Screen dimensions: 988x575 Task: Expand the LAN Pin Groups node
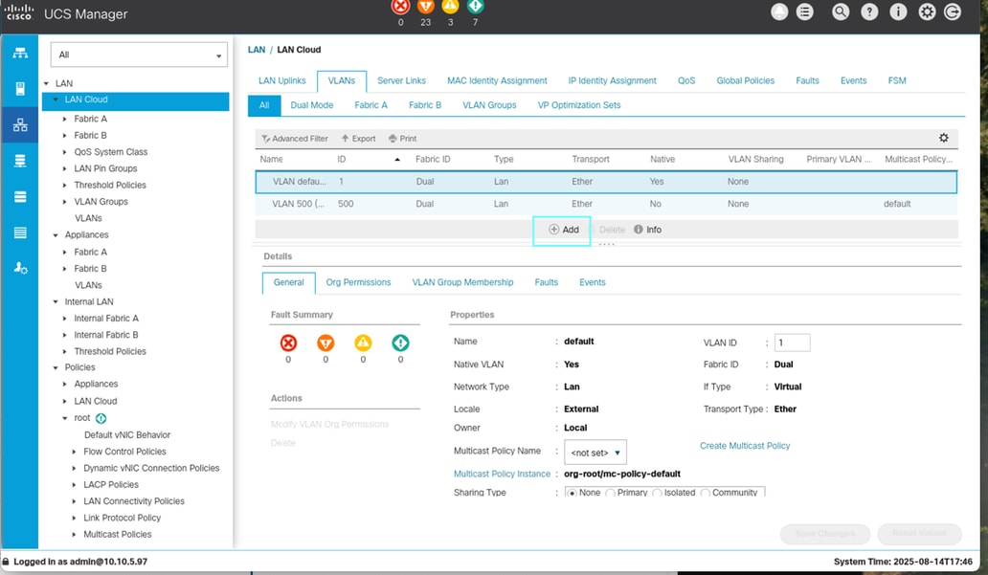(x=65, y=168)
